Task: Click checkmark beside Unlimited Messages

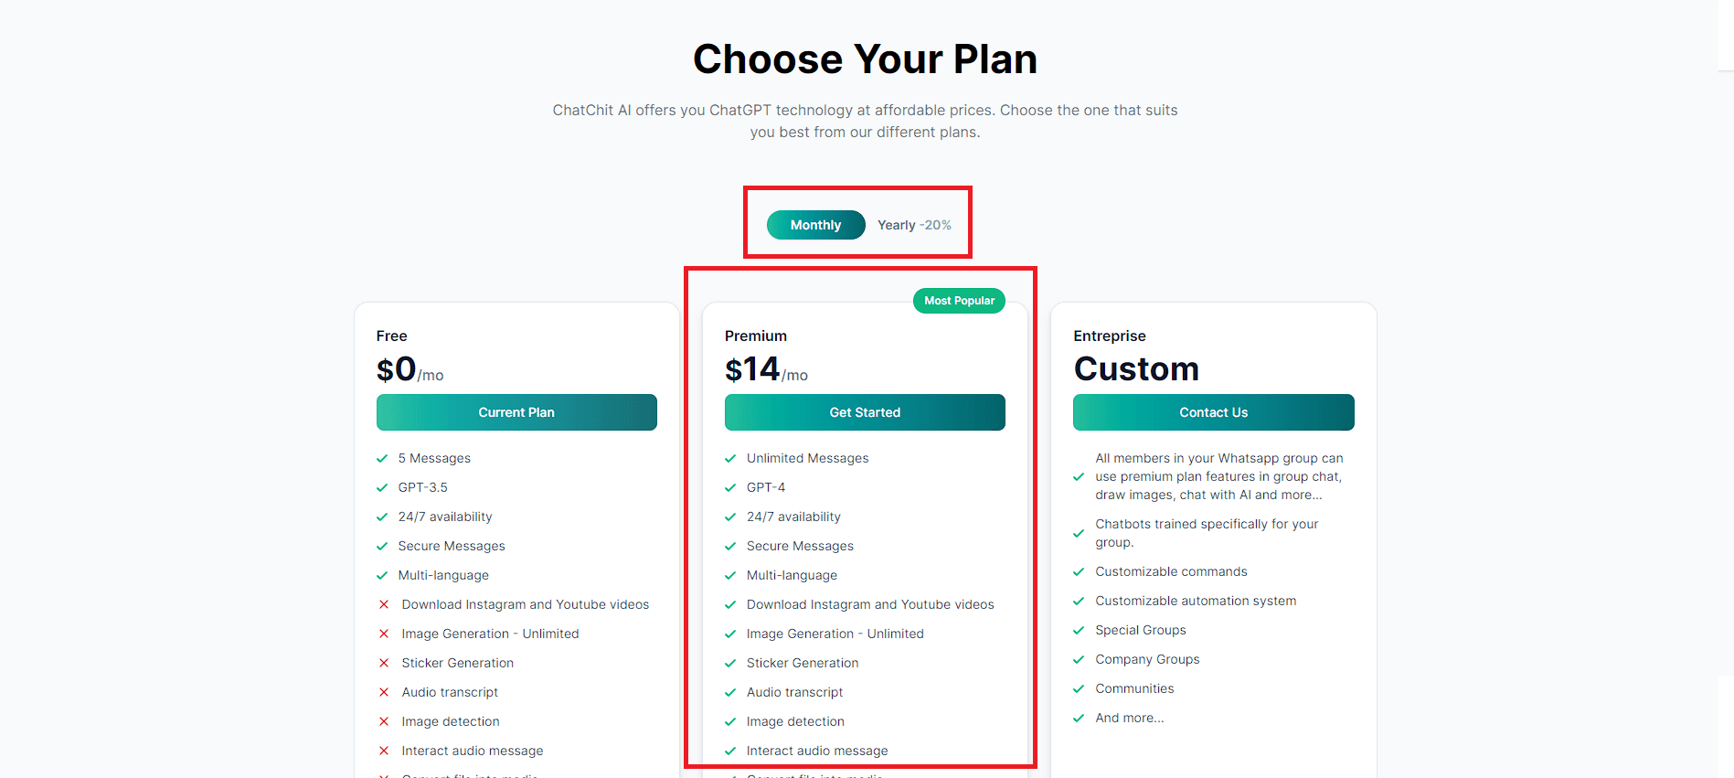Action: tap(730, 459)
